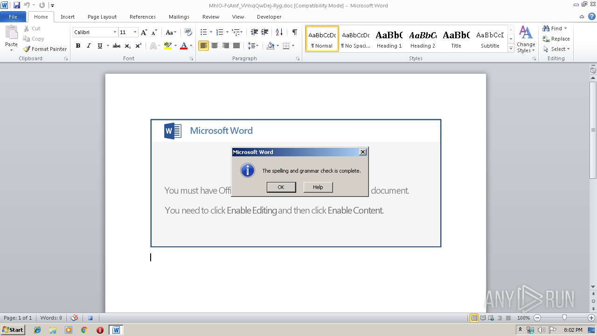Toggle Align Text Right
The height and width of the screenshot is (336, 597).
click(x=225, y=46)
